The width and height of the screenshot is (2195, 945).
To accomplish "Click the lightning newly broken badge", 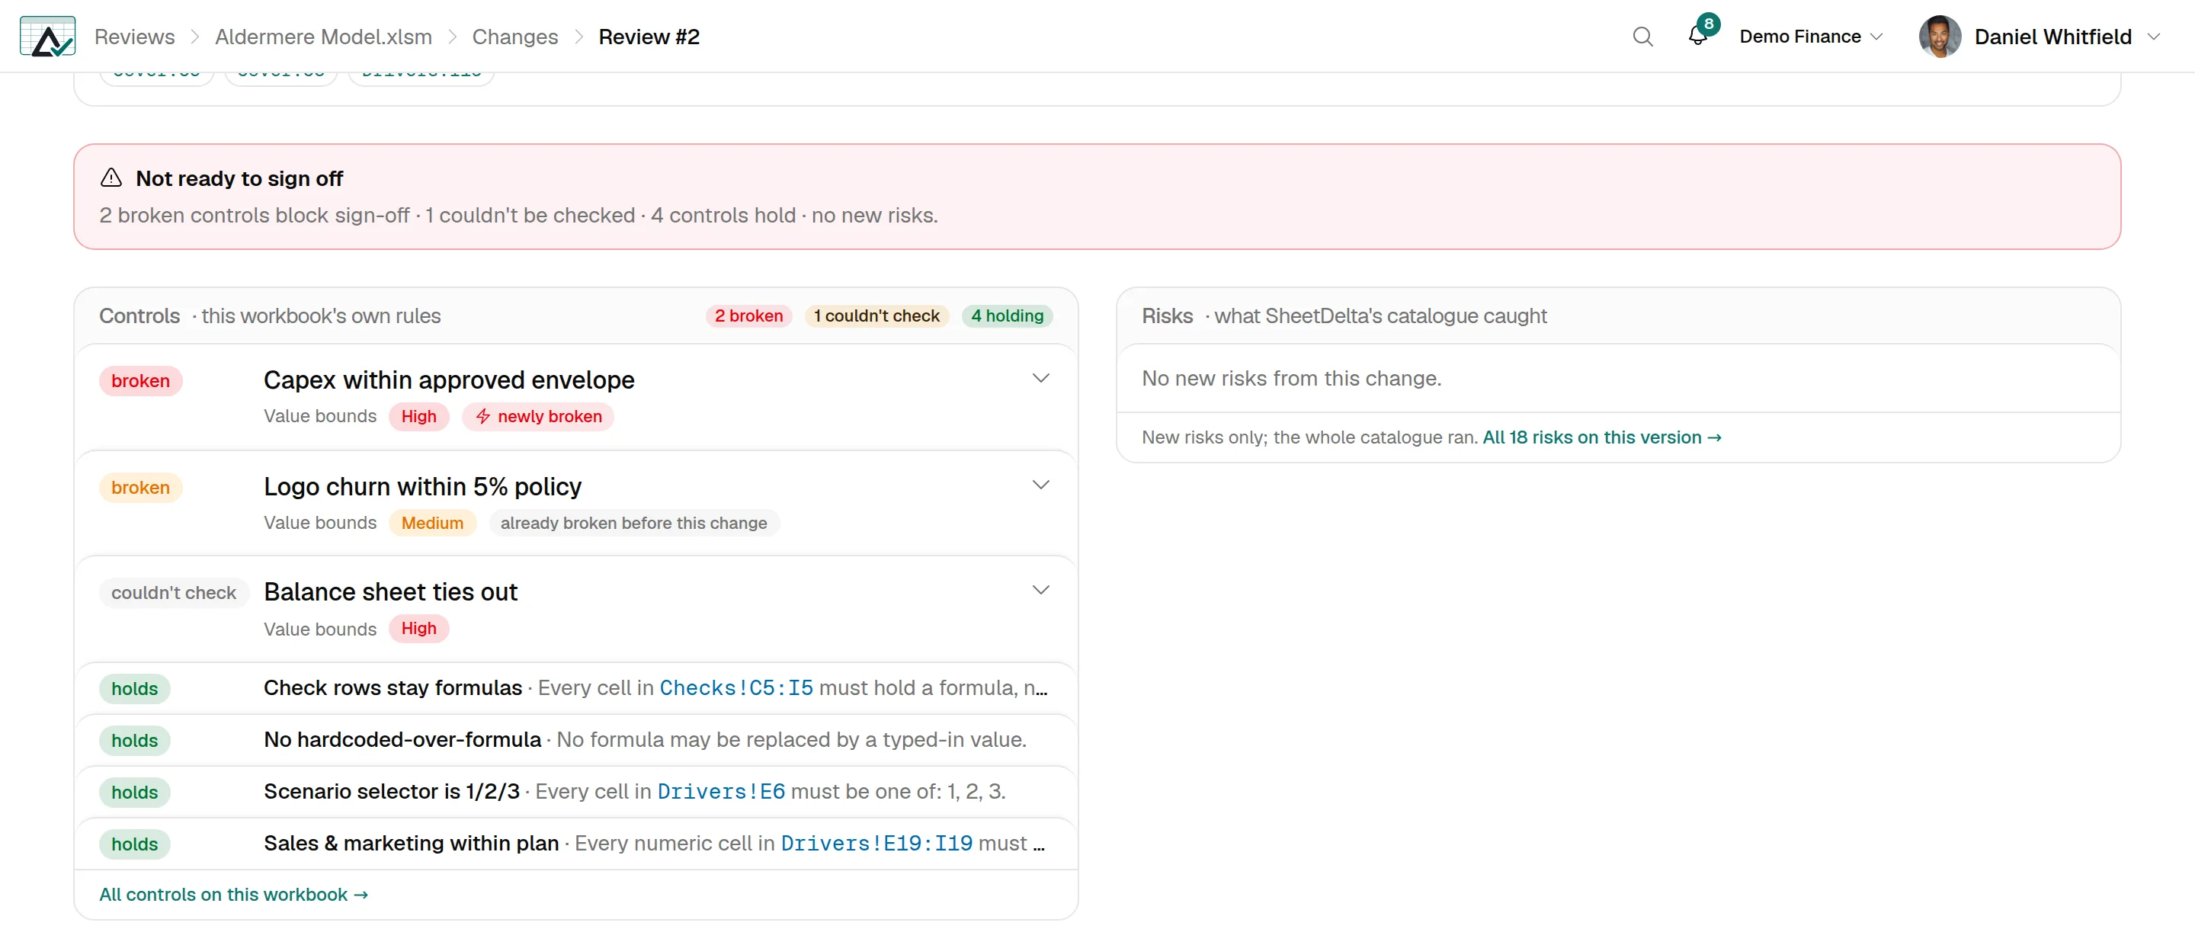I will point(537,417).
